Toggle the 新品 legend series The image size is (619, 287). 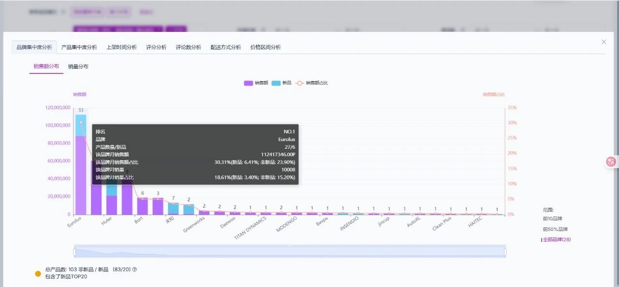click(282, 83)
